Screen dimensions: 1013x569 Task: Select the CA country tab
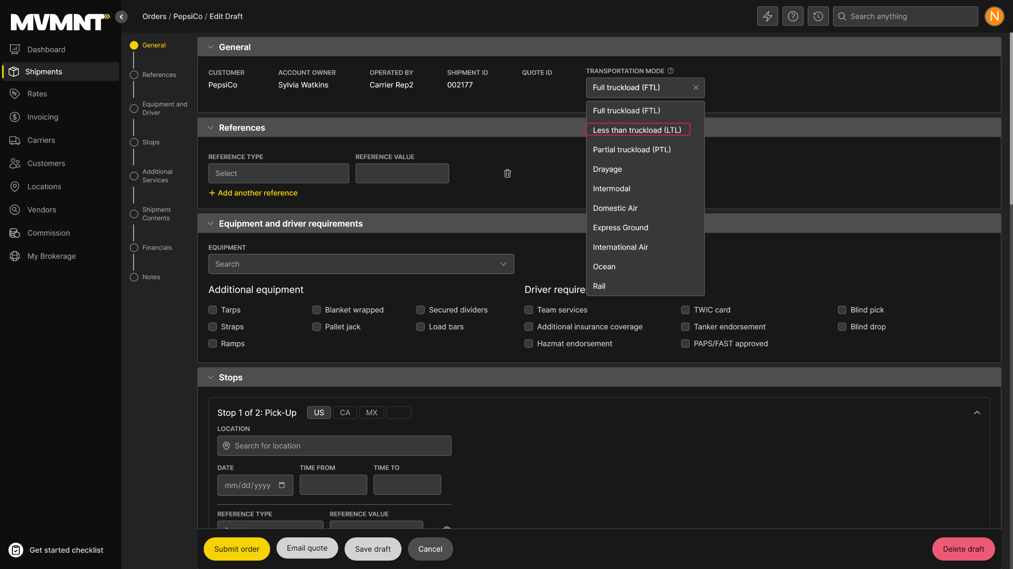click(x=345, y=413)
